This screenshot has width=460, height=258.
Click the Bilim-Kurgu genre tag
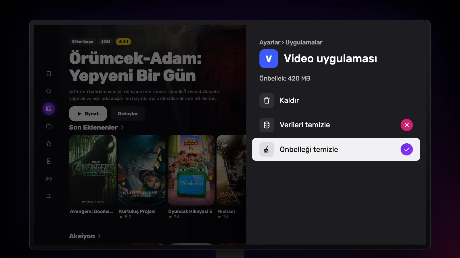click(x=83, y=42)
